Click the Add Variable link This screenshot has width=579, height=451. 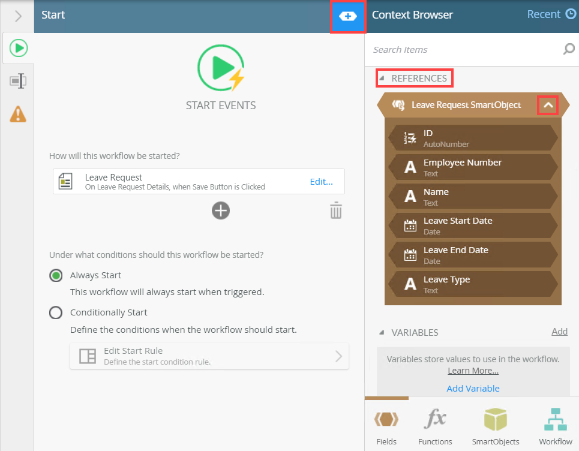point(473,388)
